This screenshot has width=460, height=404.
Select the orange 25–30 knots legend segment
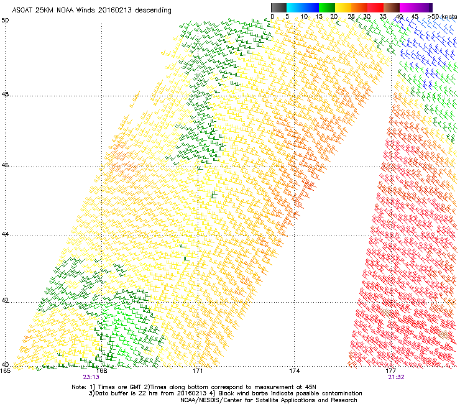click(x=359, y=7)
